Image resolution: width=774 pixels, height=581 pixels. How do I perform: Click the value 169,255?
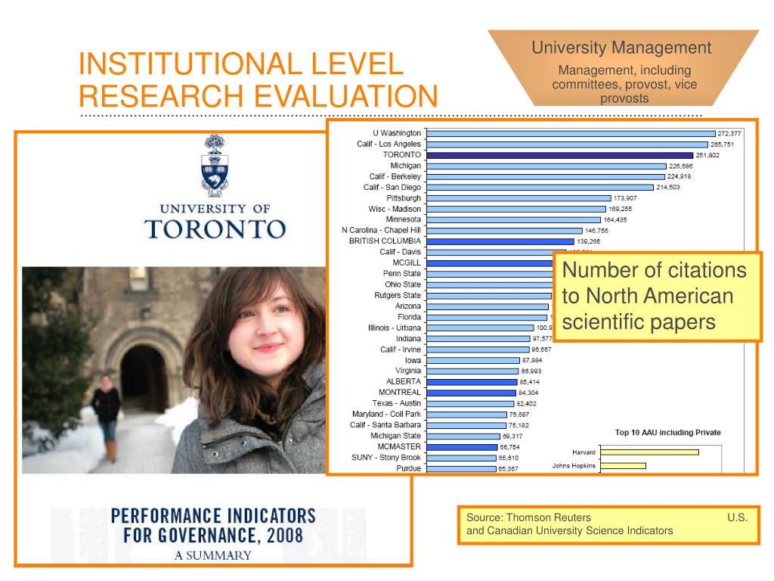pos(620,209)
